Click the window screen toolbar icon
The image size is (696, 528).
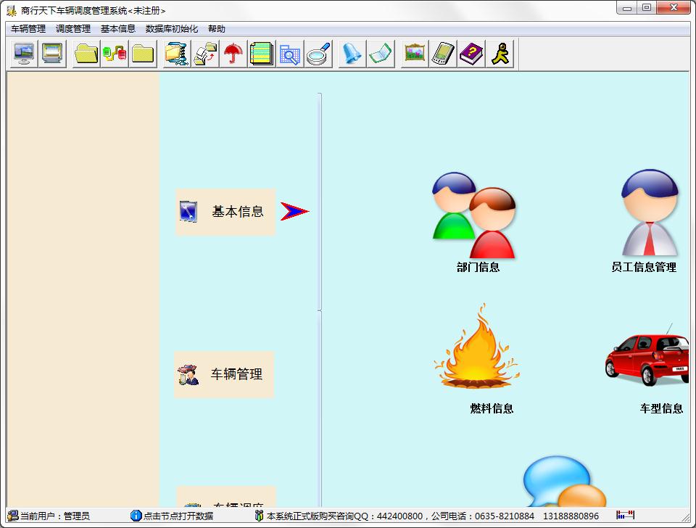[x=52, y=54]
